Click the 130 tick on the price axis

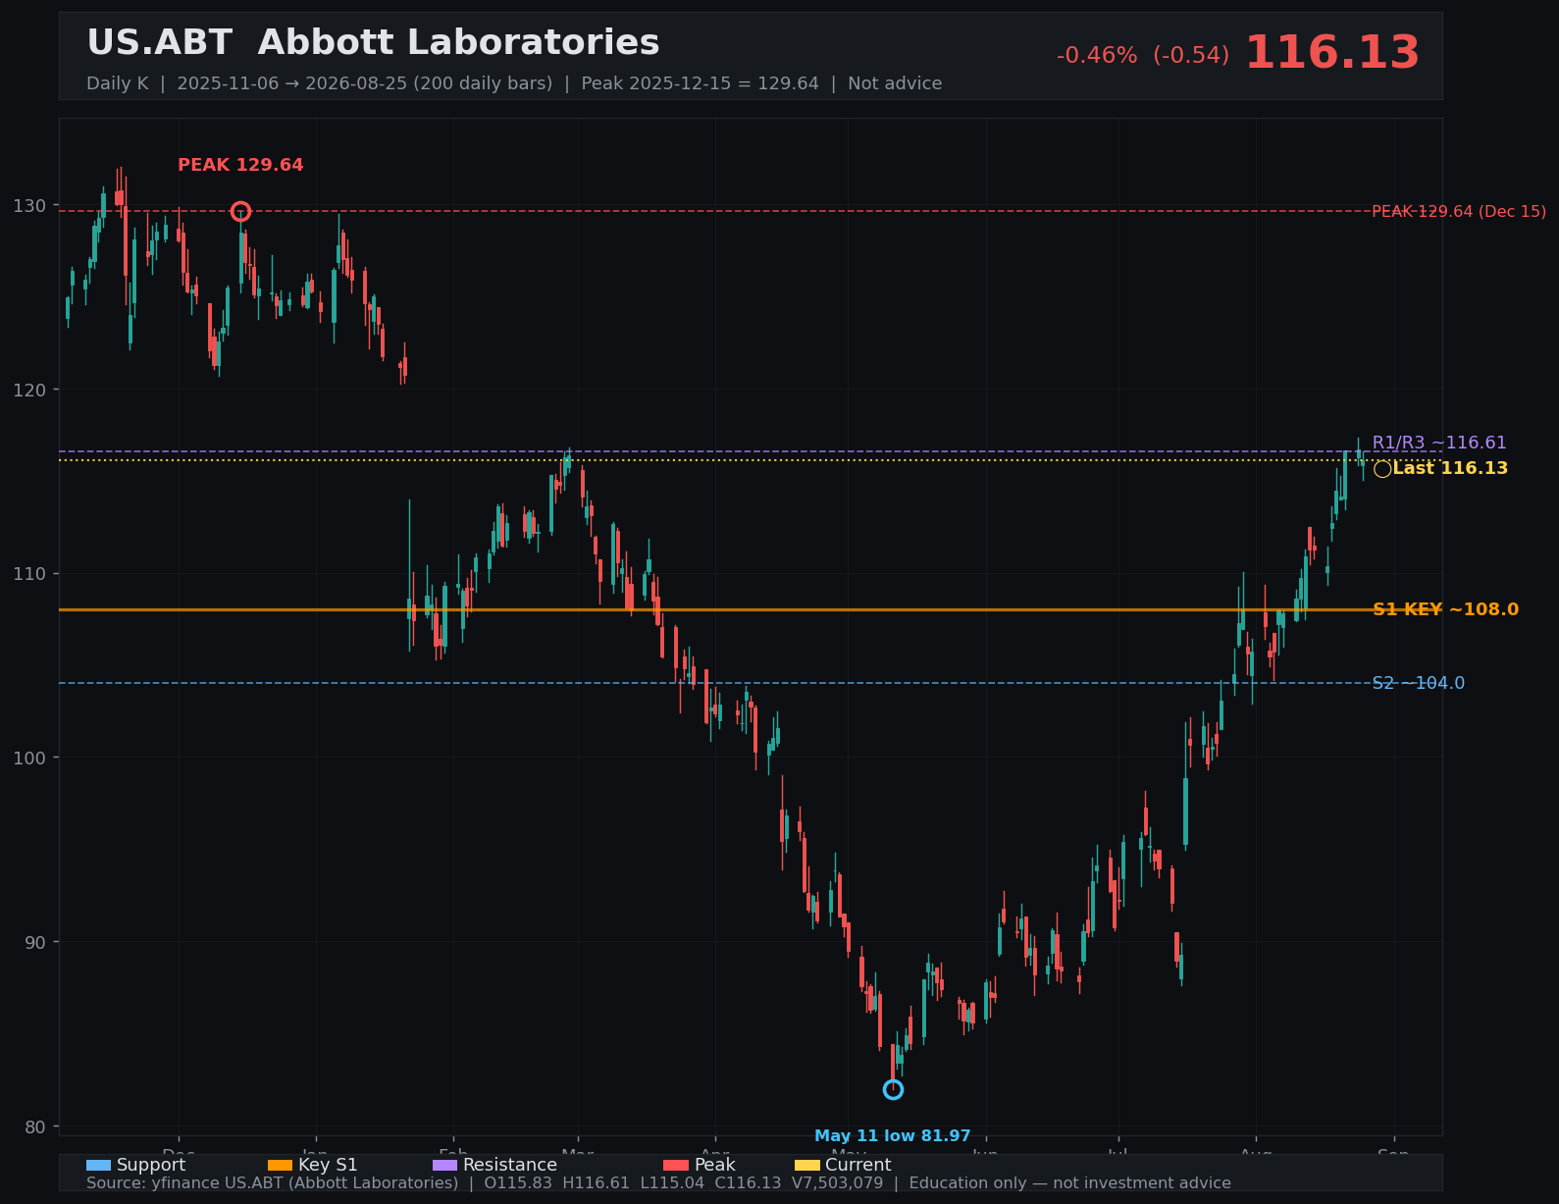[29, 205]
